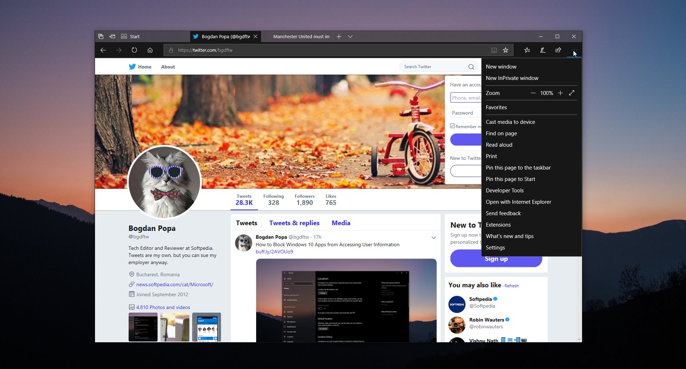The width and height of the screenshot is (686, 369).
Task: Add page to favorites with star icon
Action: [x=506, y=50]
